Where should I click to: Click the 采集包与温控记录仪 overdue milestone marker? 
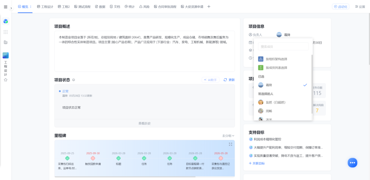221,158
